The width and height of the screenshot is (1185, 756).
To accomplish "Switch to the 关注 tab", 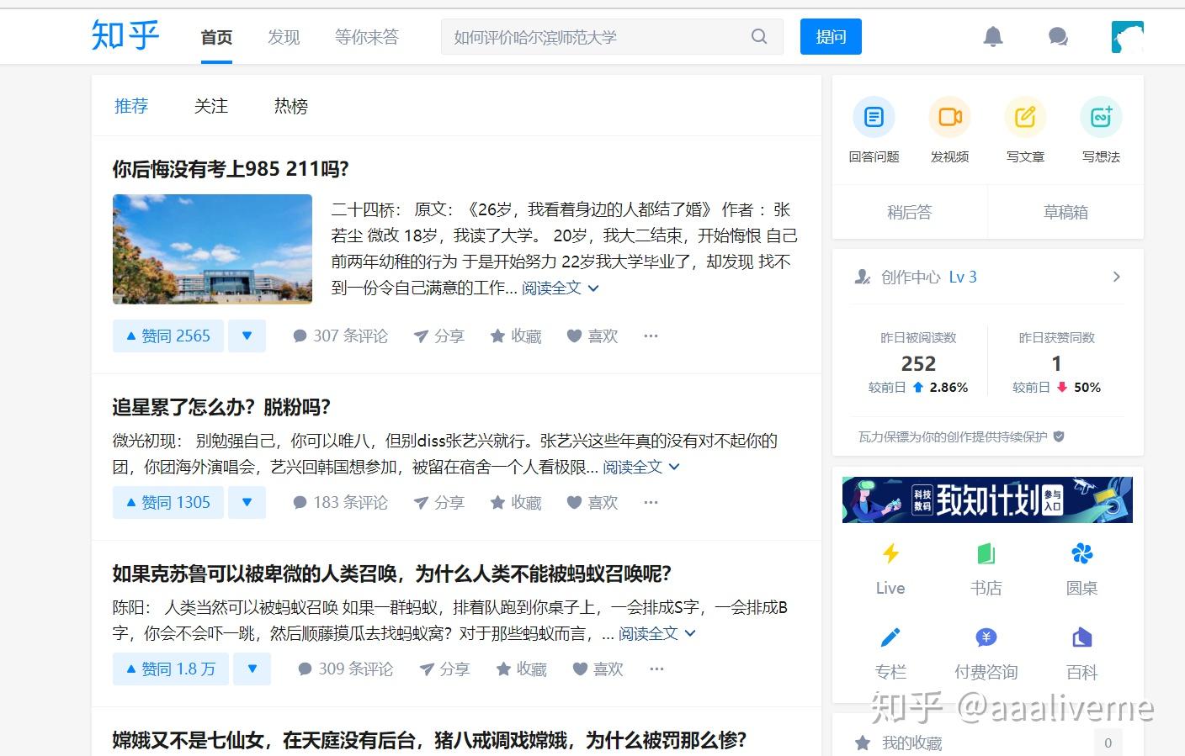I will click(x=210, y=106).
